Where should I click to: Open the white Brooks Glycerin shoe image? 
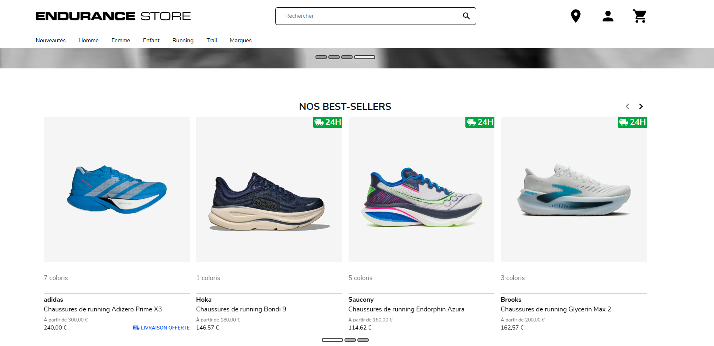coord(574,189)
